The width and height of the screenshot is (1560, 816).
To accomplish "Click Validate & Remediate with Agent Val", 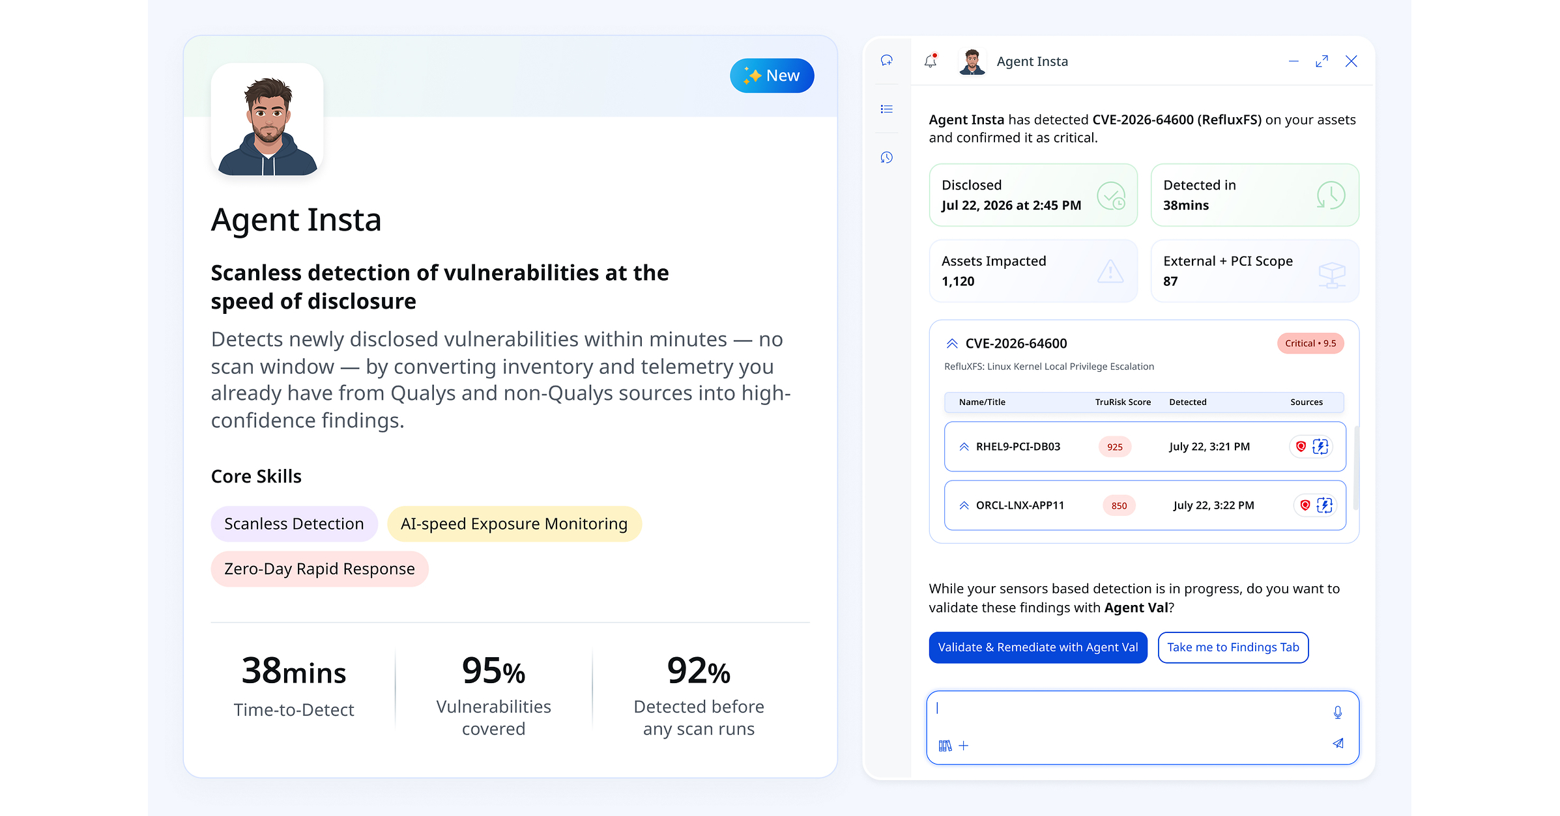I will point(1038,647).
